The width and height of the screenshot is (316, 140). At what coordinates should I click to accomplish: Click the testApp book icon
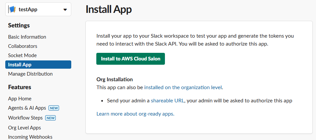(12, 9)
